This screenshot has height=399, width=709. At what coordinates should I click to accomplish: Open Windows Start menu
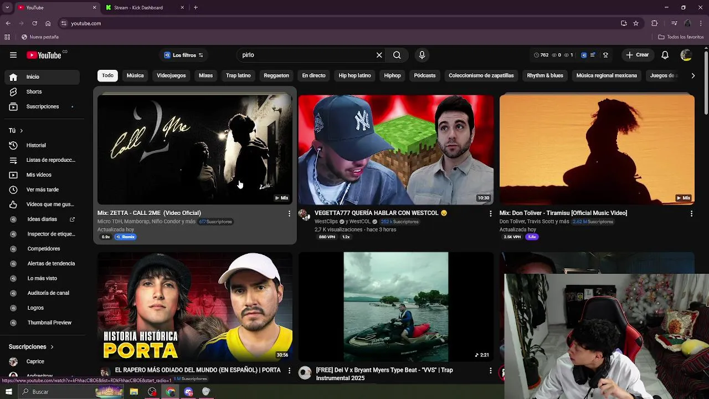pos(8,392)
